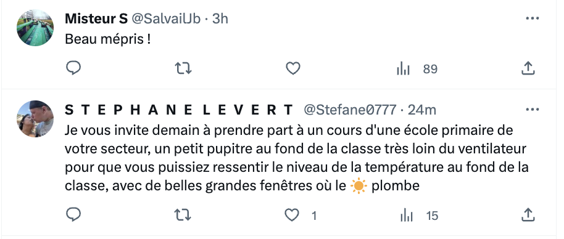View analytics showing 15 views
The height and width of the screenshot is (239, 564).
pos(419,216)
